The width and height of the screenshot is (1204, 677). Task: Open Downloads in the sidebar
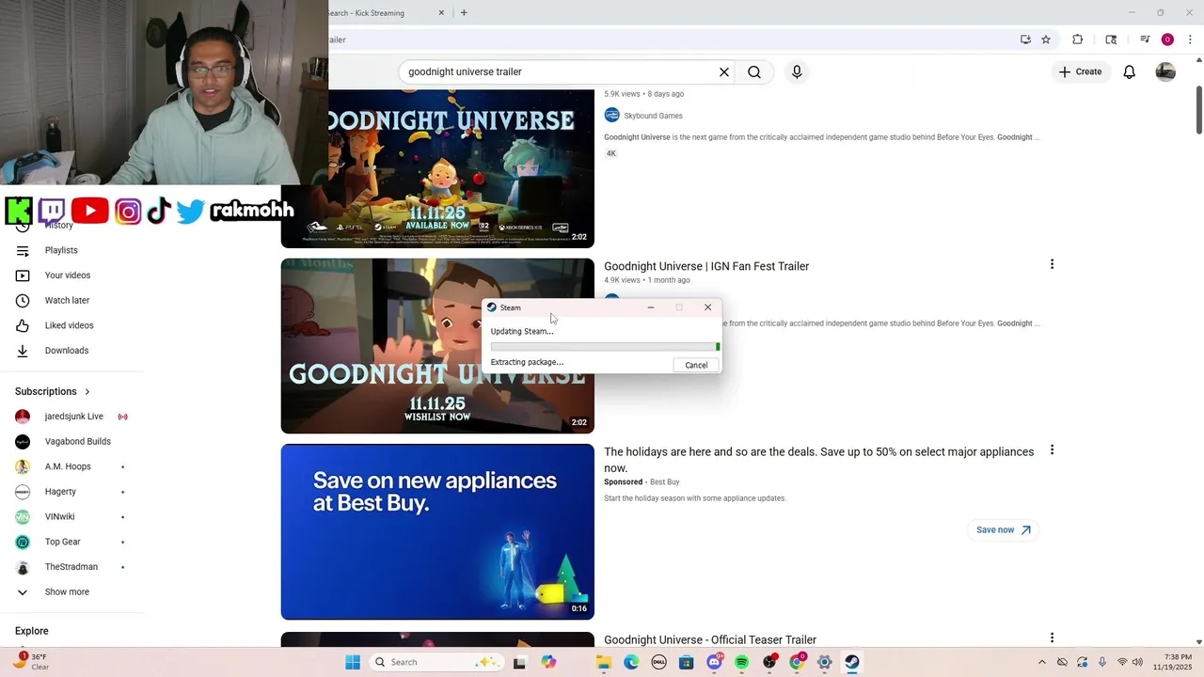[67, 351]
